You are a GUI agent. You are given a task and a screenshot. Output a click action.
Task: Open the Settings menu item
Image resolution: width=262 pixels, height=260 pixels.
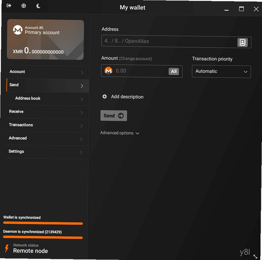(x=47, y=152)
